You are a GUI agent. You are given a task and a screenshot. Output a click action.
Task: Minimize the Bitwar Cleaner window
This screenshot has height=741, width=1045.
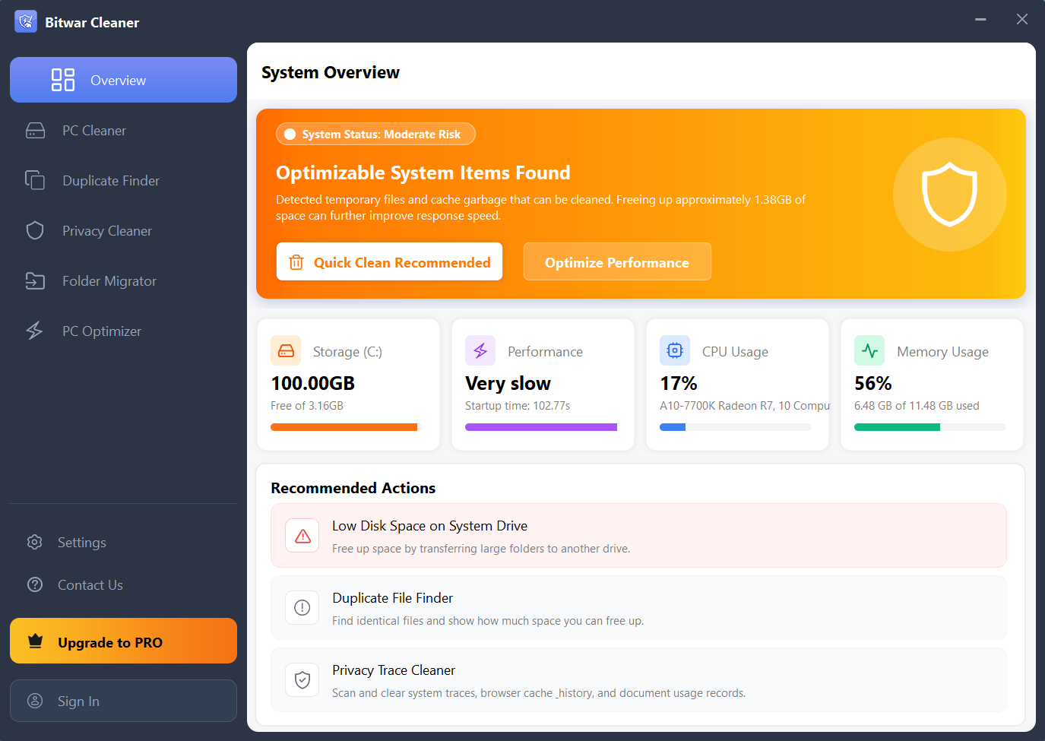tap(980, 20)
